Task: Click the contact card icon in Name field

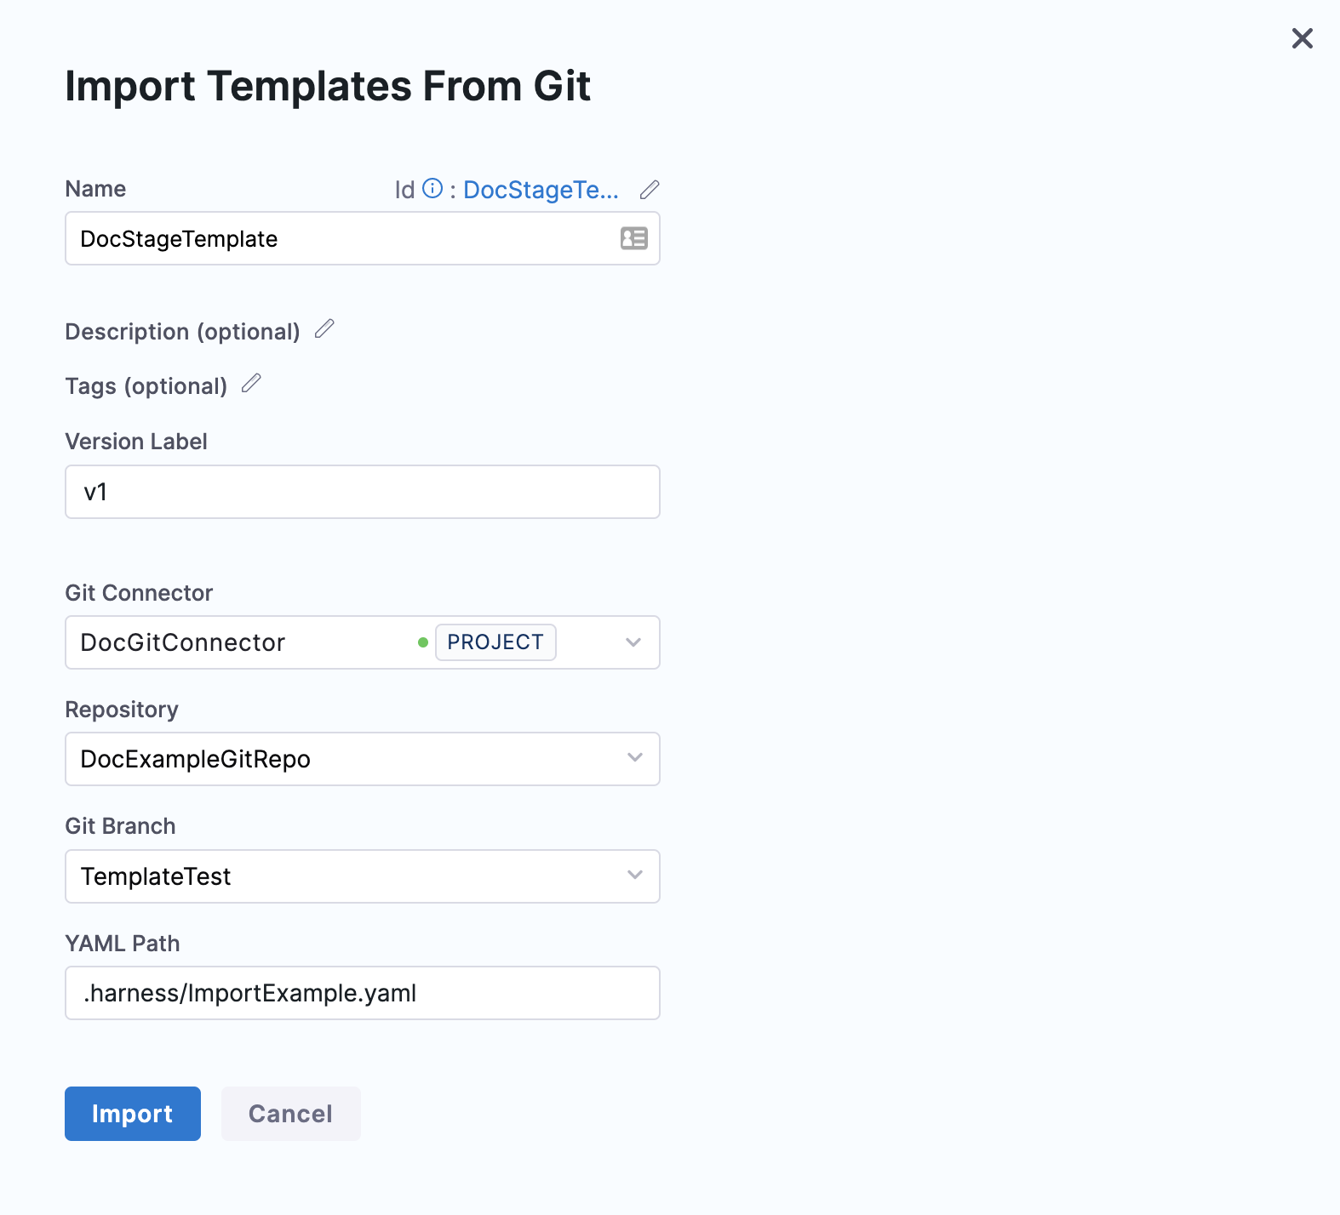Action: pos(634,238)
